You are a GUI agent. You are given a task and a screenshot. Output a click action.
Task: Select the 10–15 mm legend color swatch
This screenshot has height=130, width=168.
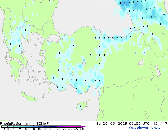pos(35,127)
